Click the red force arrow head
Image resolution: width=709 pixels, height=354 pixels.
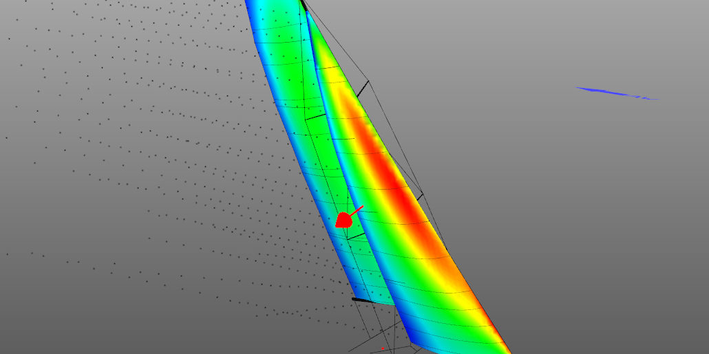(343, 221)
